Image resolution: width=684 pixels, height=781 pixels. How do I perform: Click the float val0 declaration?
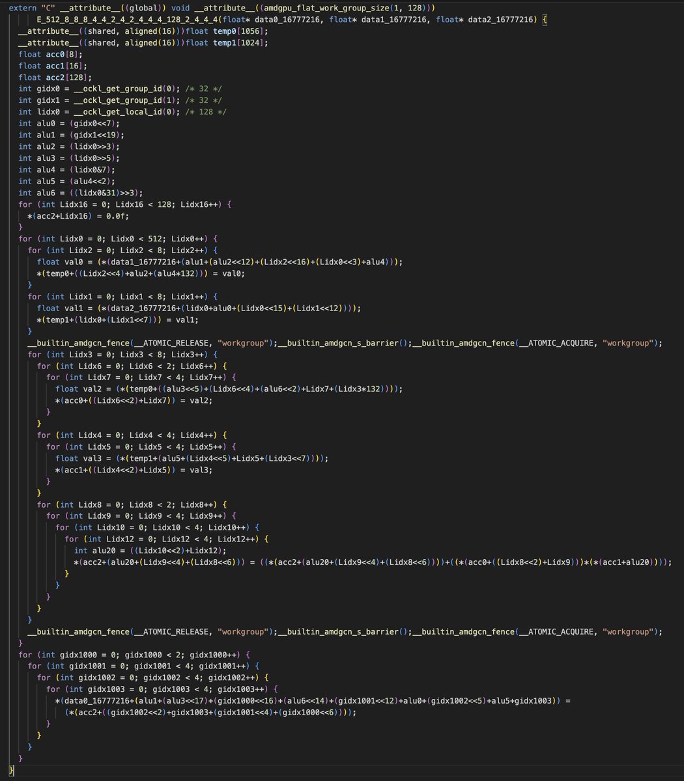click(58, 262)
